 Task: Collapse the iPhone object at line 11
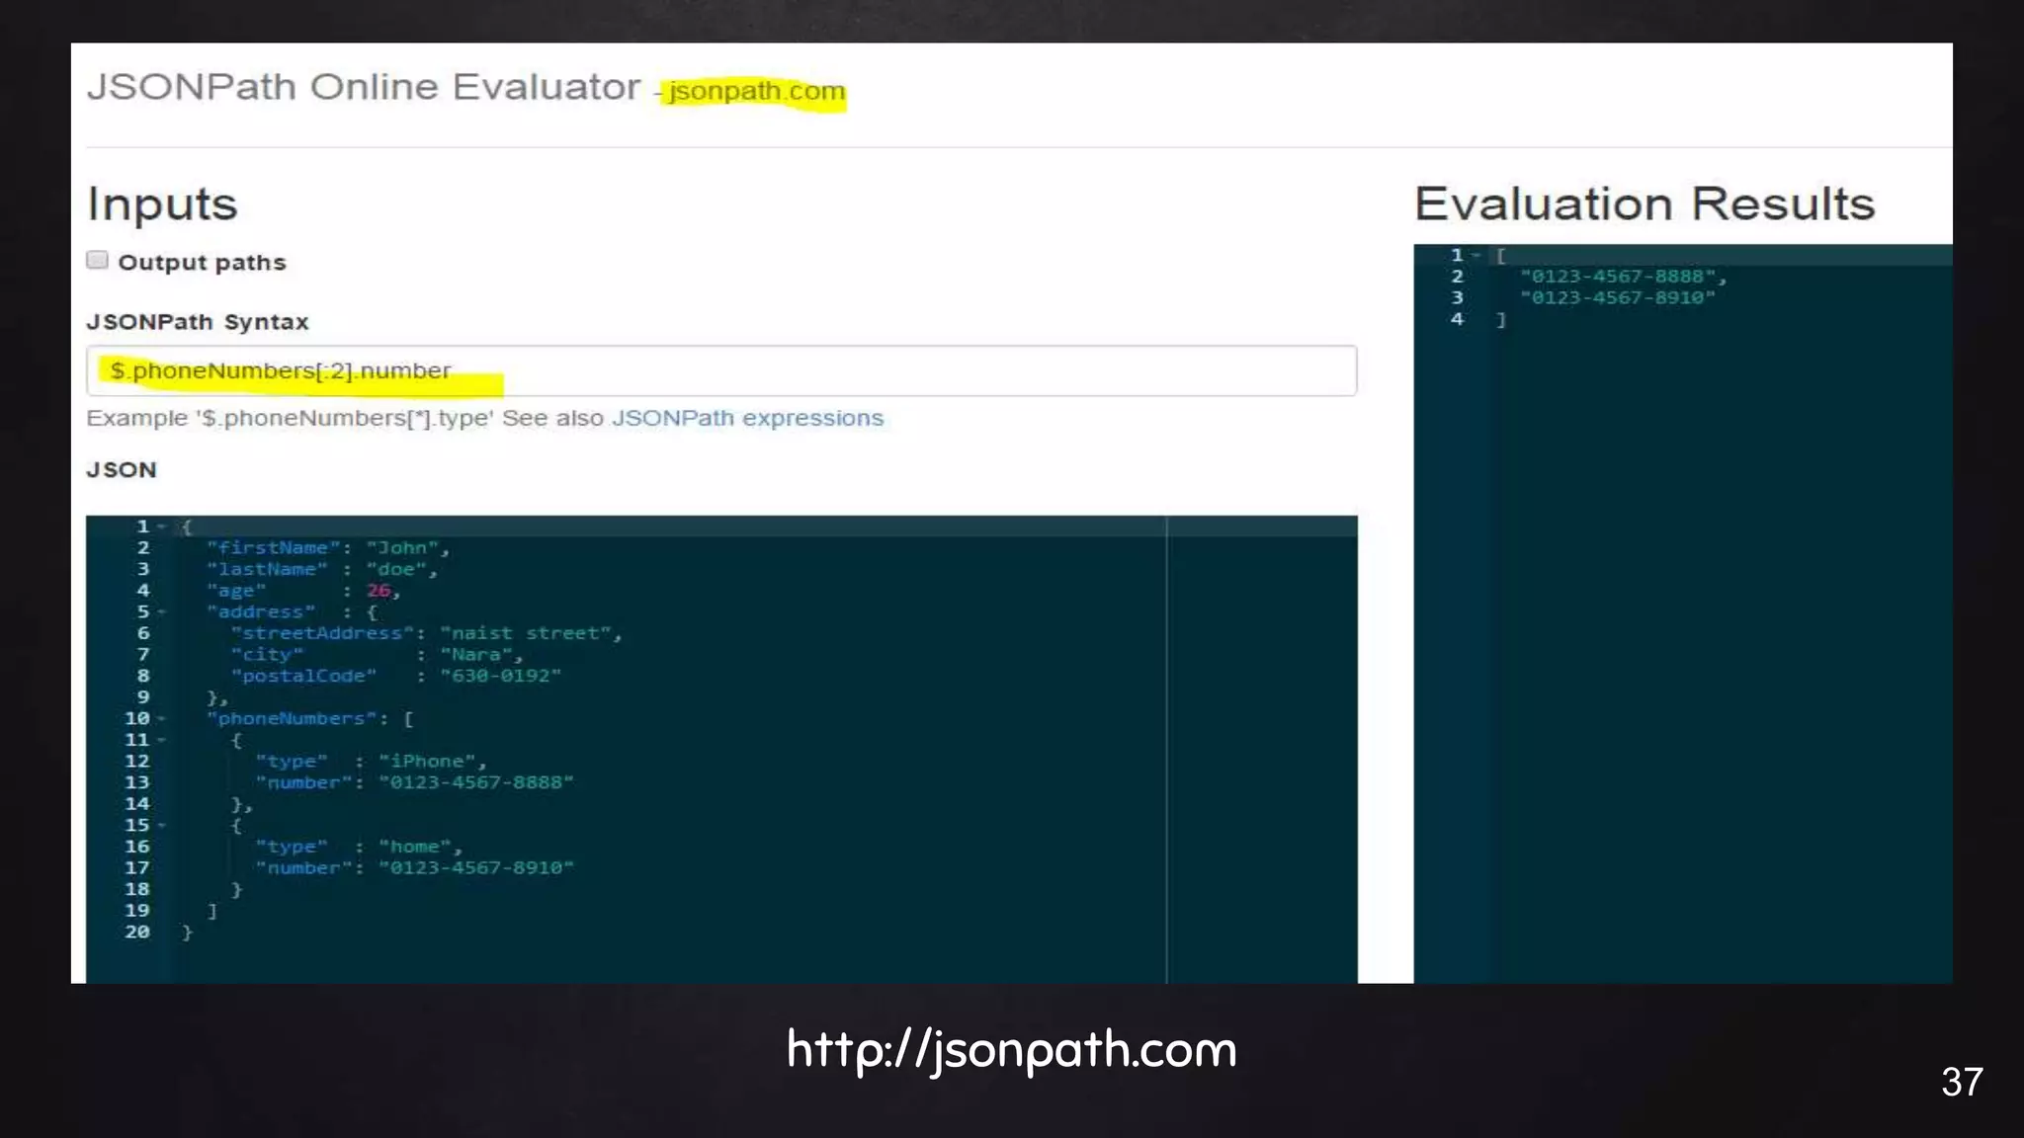point(162,740)
